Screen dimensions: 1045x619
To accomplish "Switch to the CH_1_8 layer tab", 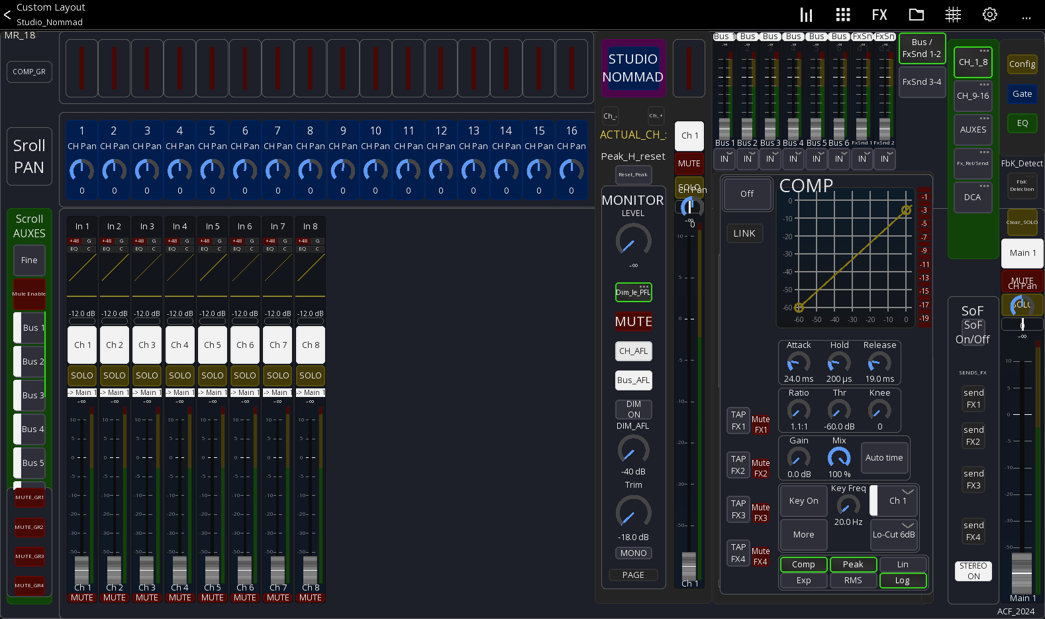I will pyautogui.click(x=973, y=62).
